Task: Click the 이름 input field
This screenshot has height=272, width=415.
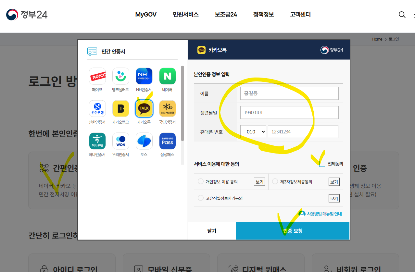Action: (289, 93)
